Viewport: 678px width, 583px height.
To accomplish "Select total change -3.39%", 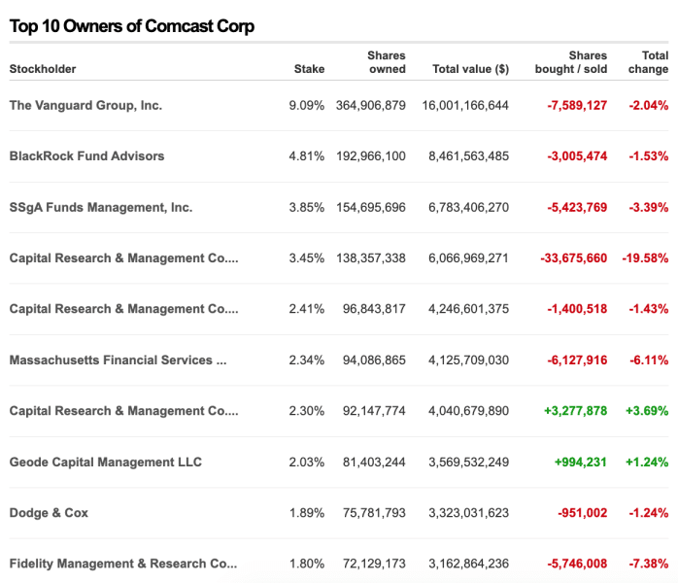I will [x=649, y=207].
